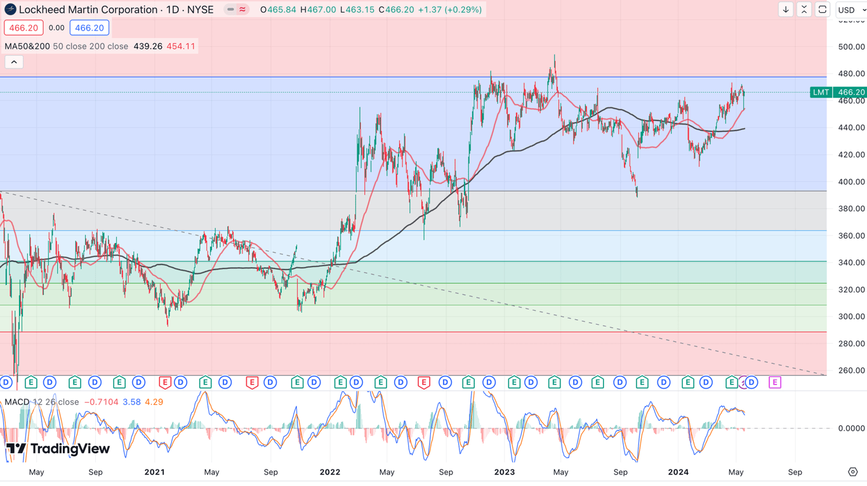Click the 500.00 price axis label
Image resolution: width=867 pixels, height=486 pixels.
pyautogui.click(x=851, y=46)
